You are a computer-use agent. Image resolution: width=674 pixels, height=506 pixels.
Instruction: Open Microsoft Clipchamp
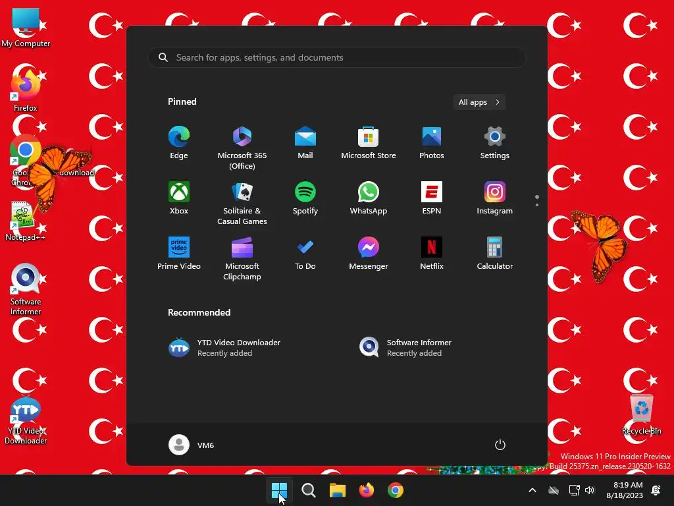(242, 258)
